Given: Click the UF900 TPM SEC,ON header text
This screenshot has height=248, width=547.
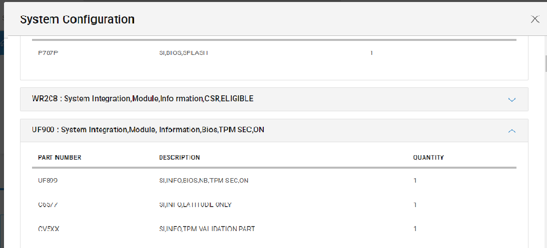Looking at the screenshot, I should 148,130.
